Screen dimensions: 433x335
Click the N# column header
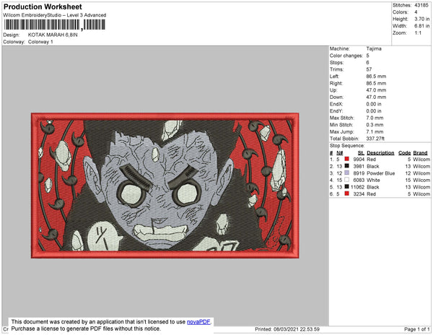pyautogui.click(x=340, y=153)
